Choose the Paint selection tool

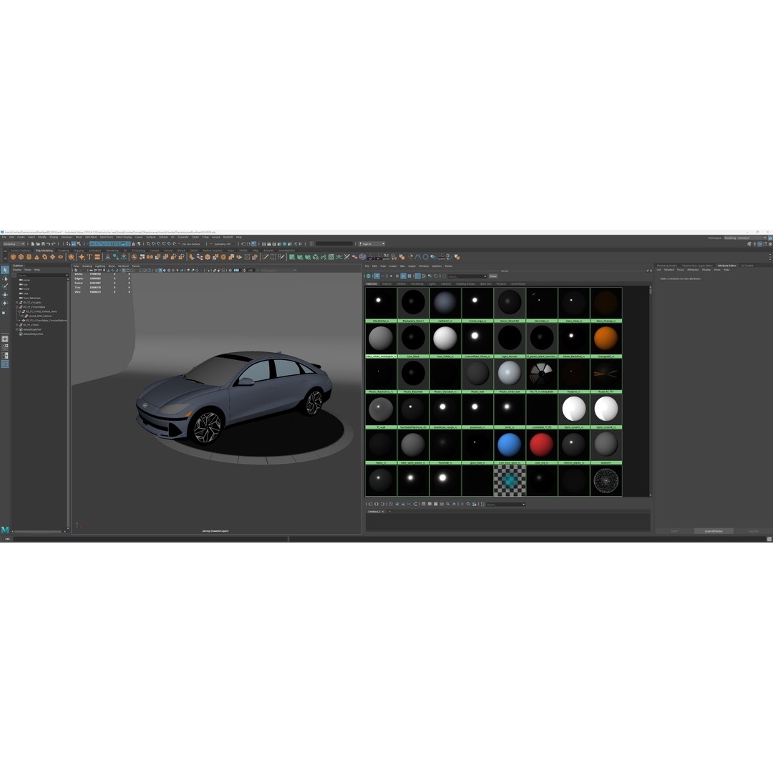5,286
